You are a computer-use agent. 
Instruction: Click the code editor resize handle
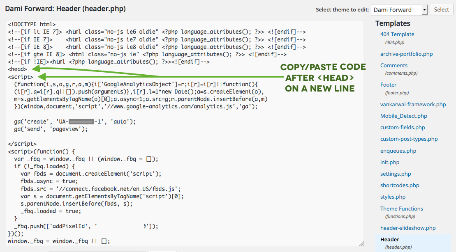click(x=361, y=243)
